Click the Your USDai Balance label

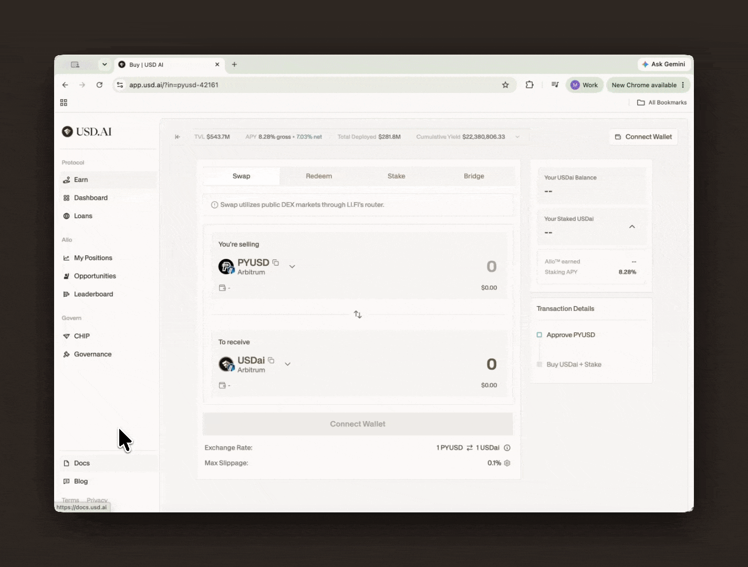tap(570, 177)
